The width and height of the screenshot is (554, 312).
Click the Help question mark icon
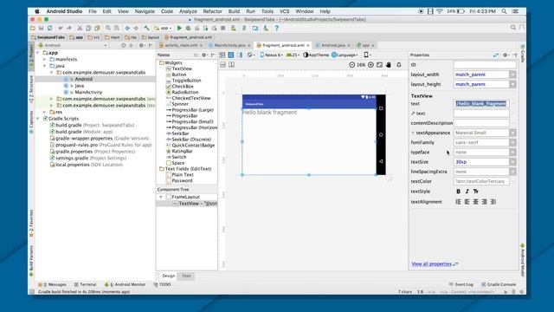(x=277, y=28)
